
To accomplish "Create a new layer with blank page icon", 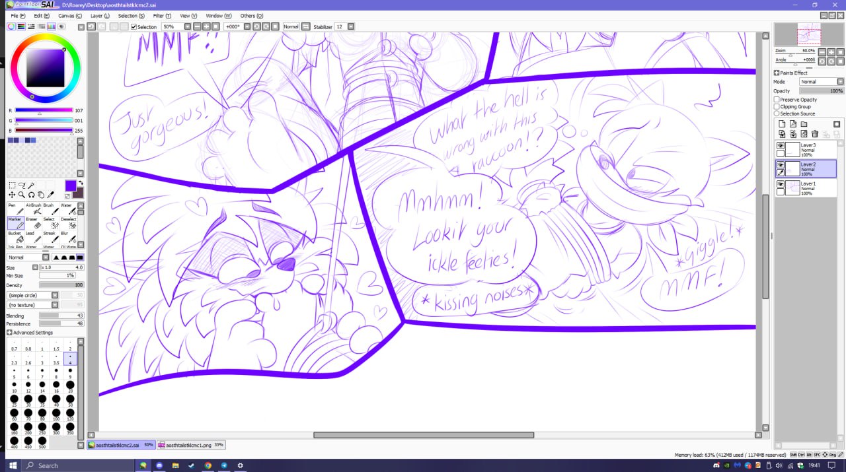I will coord(782,124).
